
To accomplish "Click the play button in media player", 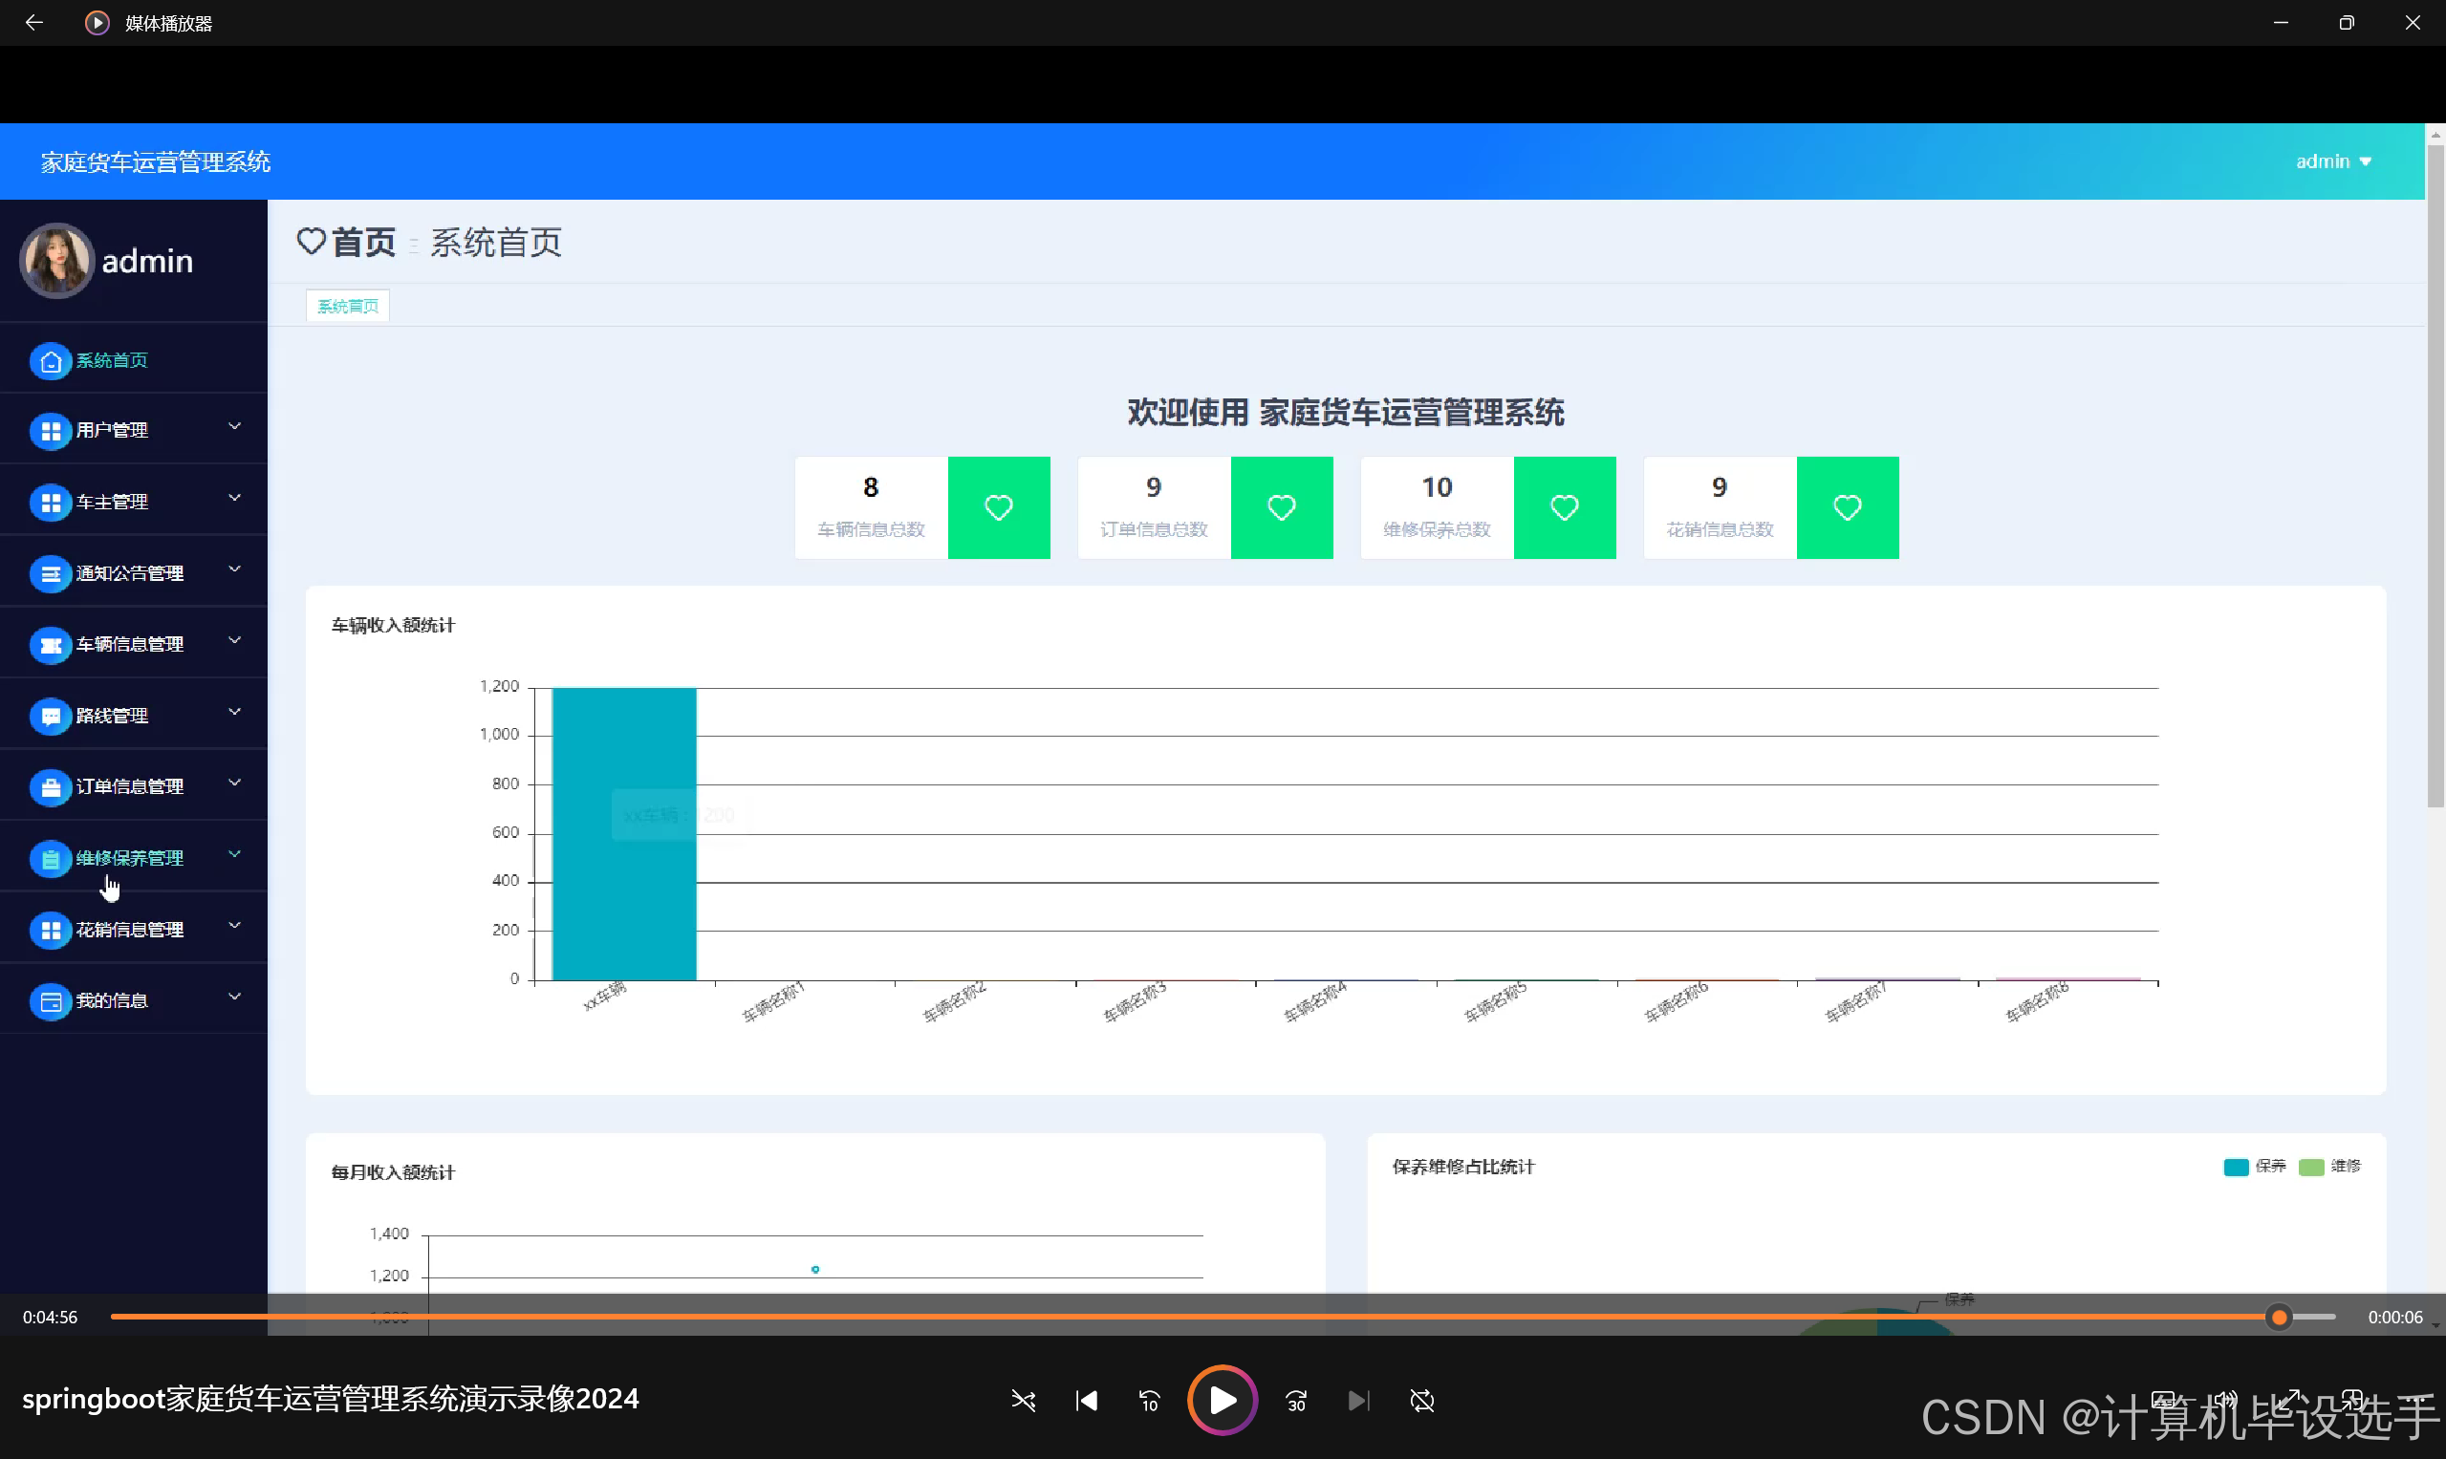I will click(1222, 1400).
